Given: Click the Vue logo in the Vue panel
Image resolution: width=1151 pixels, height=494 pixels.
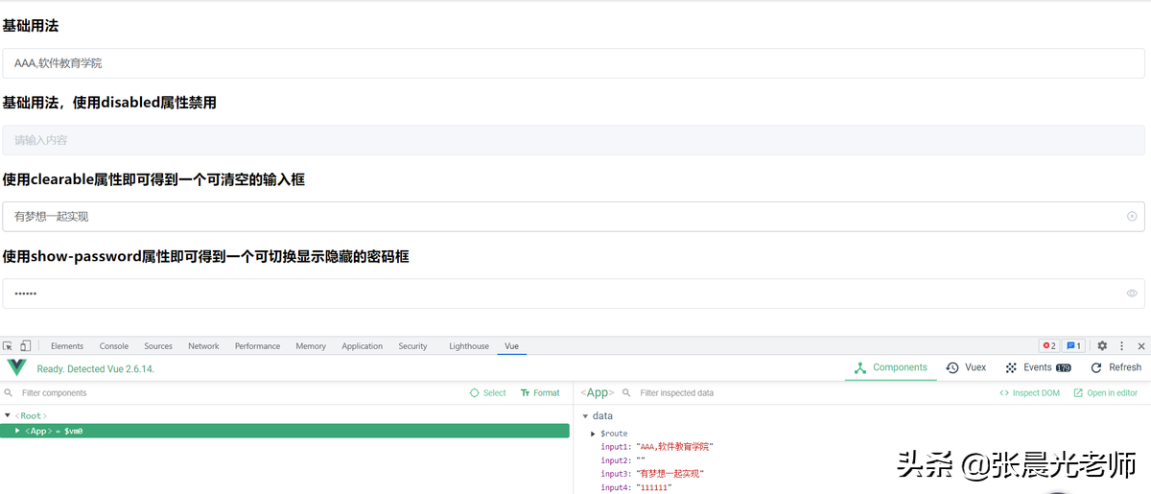Looking at the screenshot, I should [x=17, y=367].
